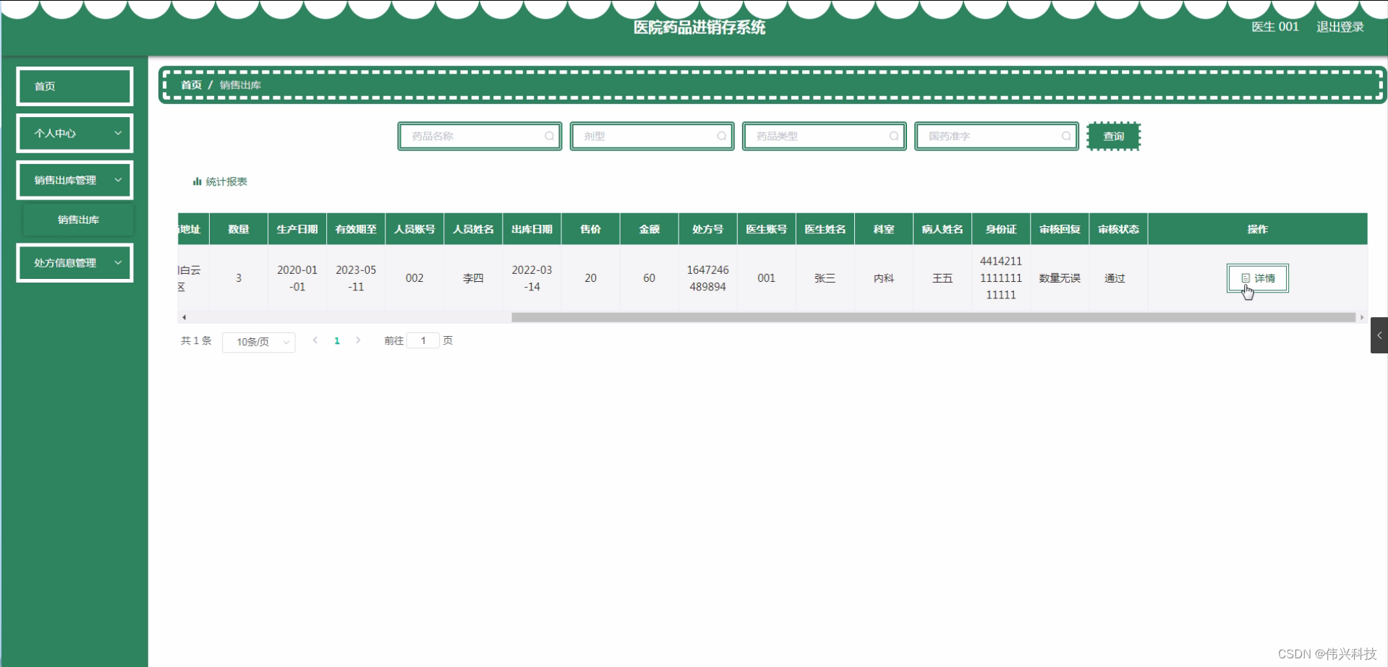Screen dimensions: 1388x667
Task: Click the search icon inside 国药准字 box
Action: tap(1066, 136)
